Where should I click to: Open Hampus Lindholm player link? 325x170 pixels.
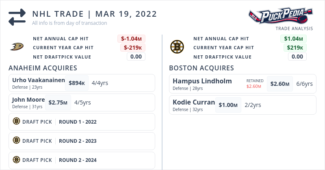pos(202,81)
